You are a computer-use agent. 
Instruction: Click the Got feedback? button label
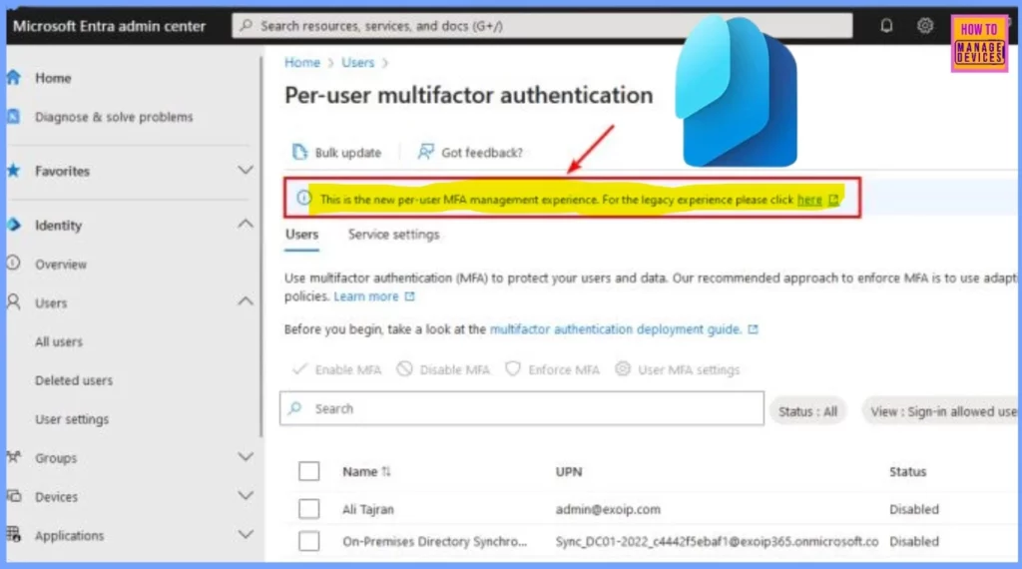tap(482, 153)
